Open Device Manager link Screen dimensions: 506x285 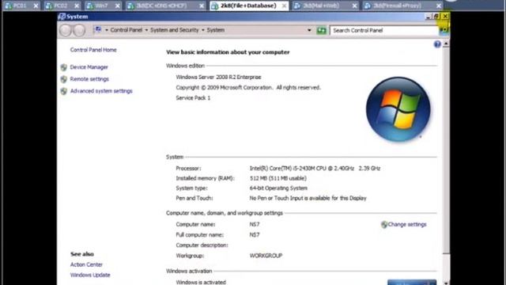coord(89,67)
